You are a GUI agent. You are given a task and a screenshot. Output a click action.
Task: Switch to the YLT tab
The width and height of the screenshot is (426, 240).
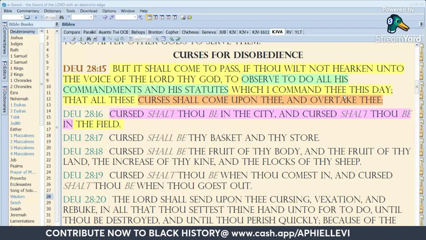298,32
